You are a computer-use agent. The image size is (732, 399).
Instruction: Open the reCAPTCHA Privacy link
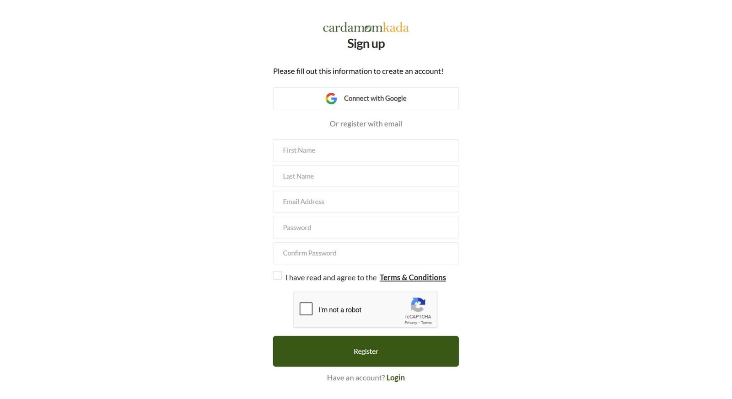point(410,323)
